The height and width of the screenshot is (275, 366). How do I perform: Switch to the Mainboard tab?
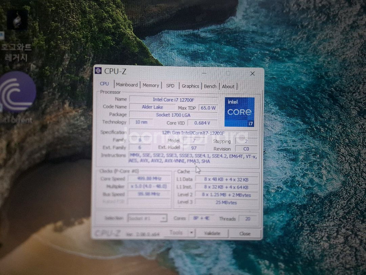point(127,84)
